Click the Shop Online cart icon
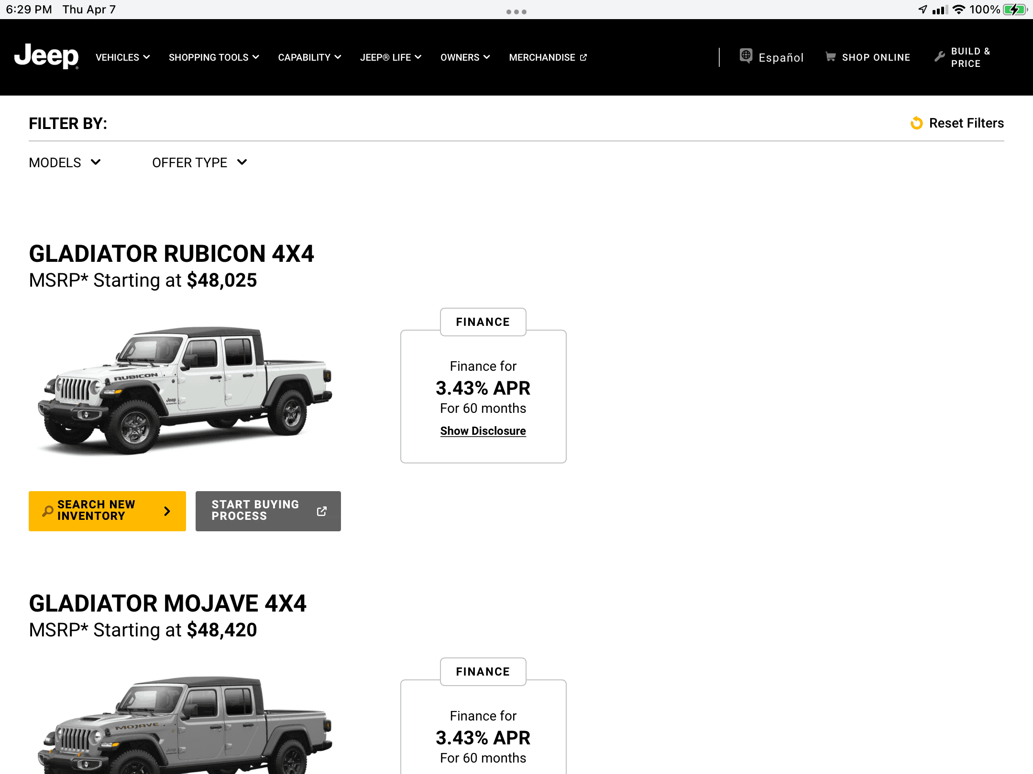The width and height of the screenshot is (1033, 774). (x=831, y=57)
